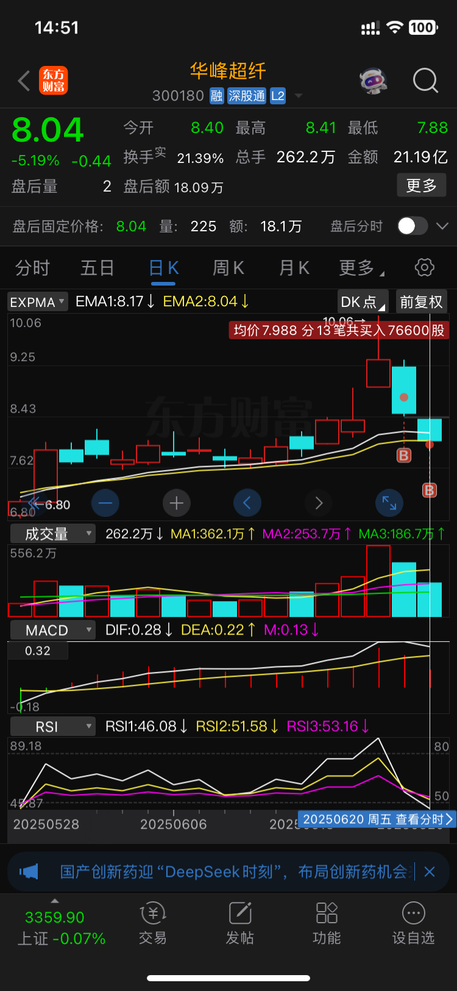Image resolution: width=457 pixels, height=991 pixels.
Task: Tap the red buy summary 均价 7.988 label
Action: tap(339, 330)
